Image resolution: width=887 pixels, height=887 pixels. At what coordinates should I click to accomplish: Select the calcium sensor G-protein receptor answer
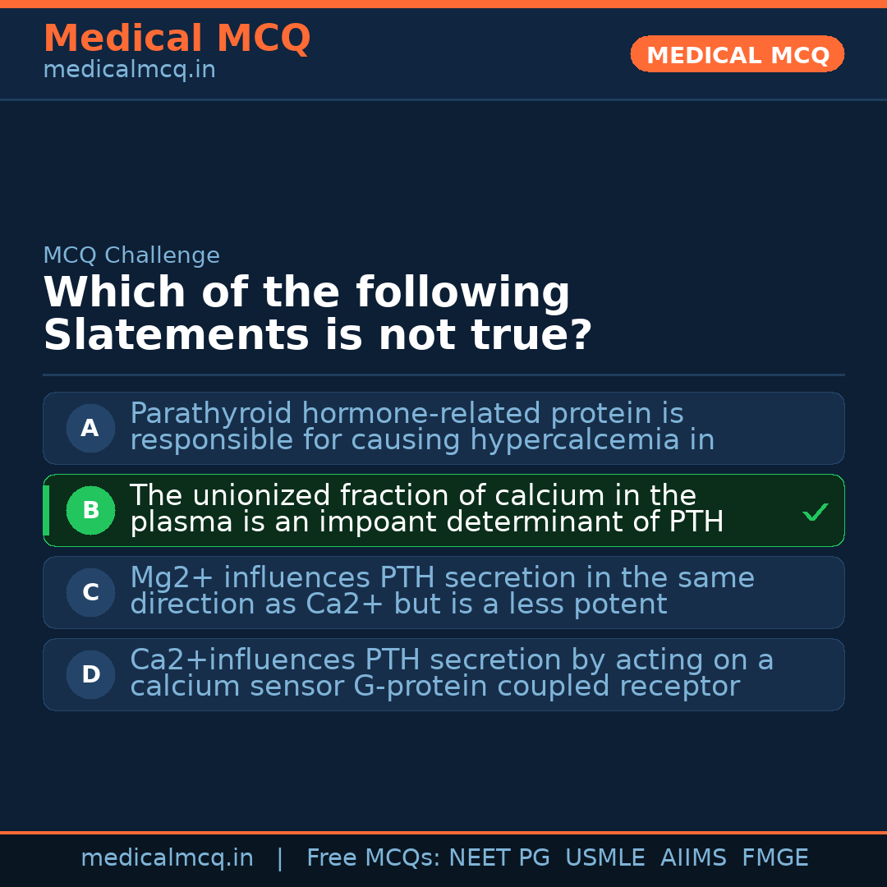[452, 673]
